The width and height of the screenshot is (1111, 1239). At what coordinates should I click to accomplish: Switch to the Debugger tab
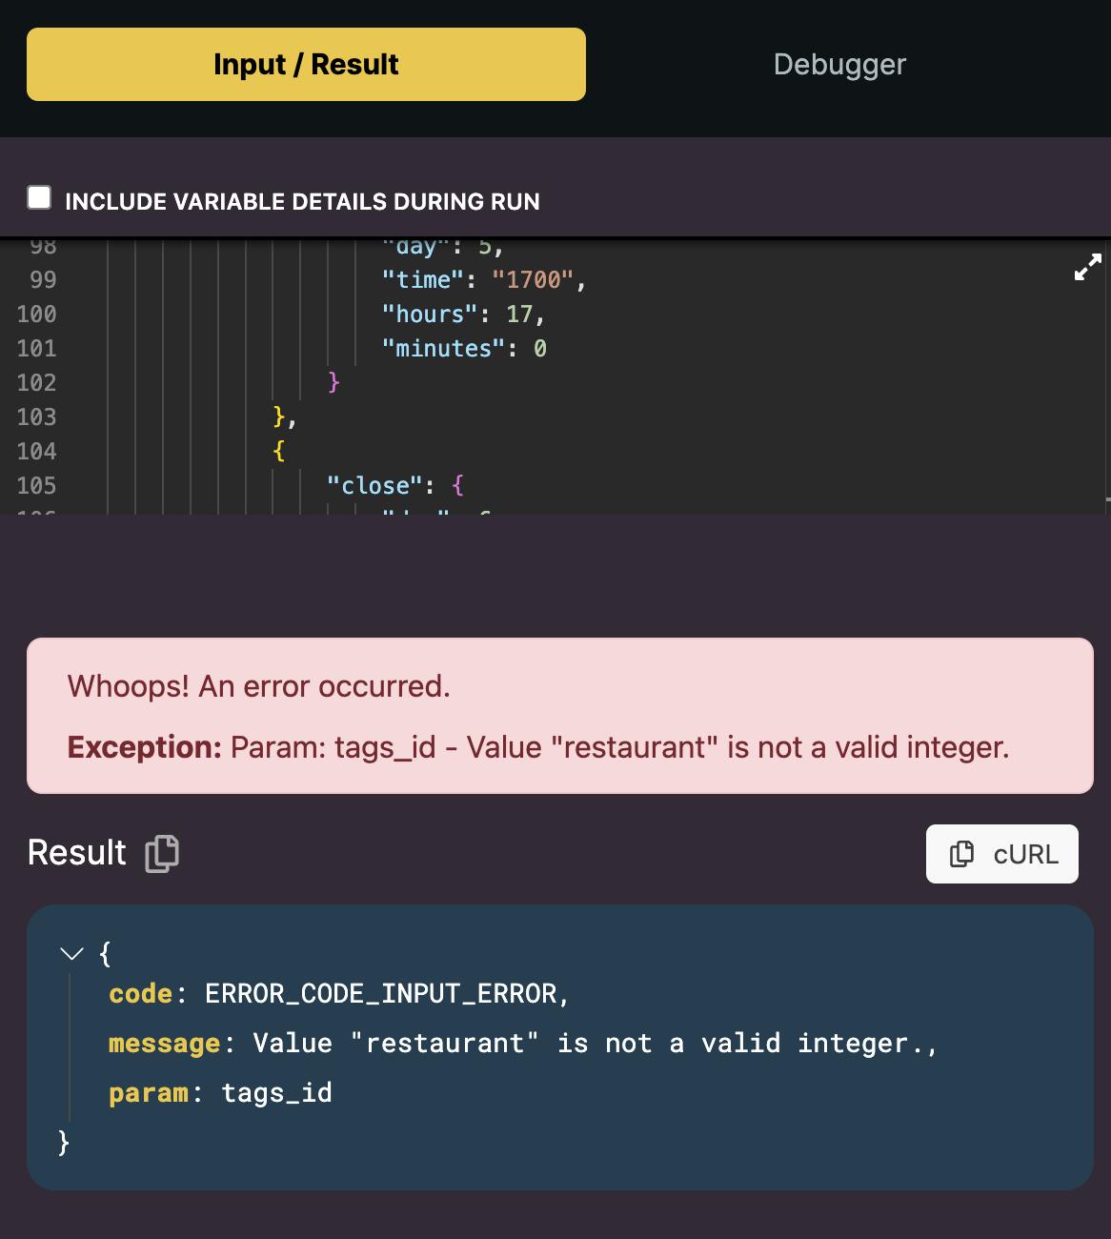click(x=839, y=64)
